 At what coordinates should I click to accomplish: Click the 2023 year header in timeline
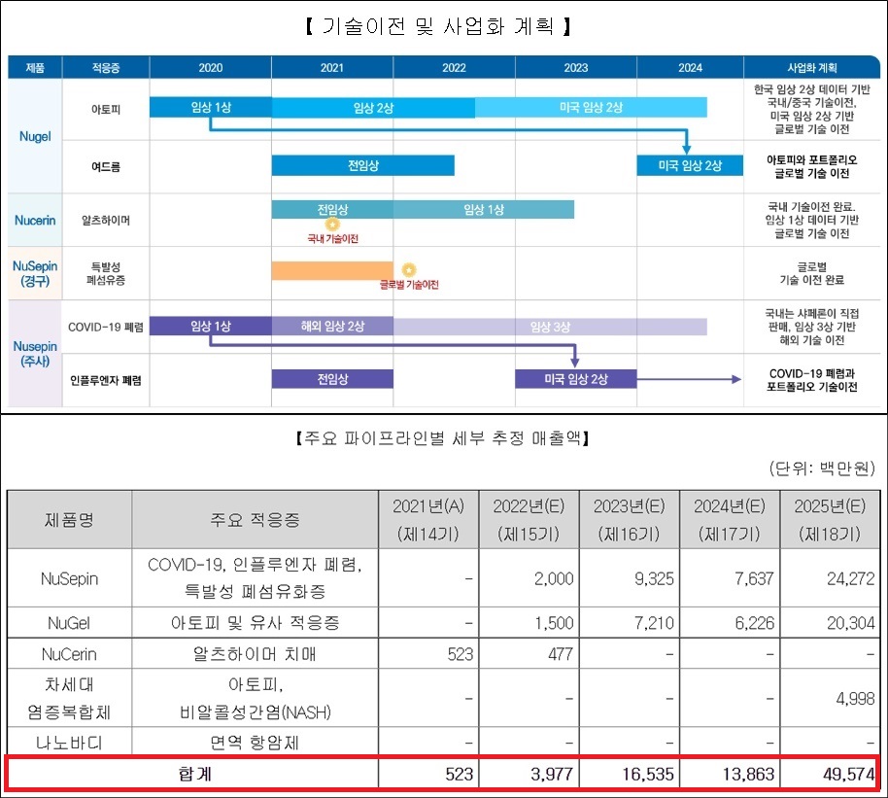pyautogui.click(x=575, y=67)
